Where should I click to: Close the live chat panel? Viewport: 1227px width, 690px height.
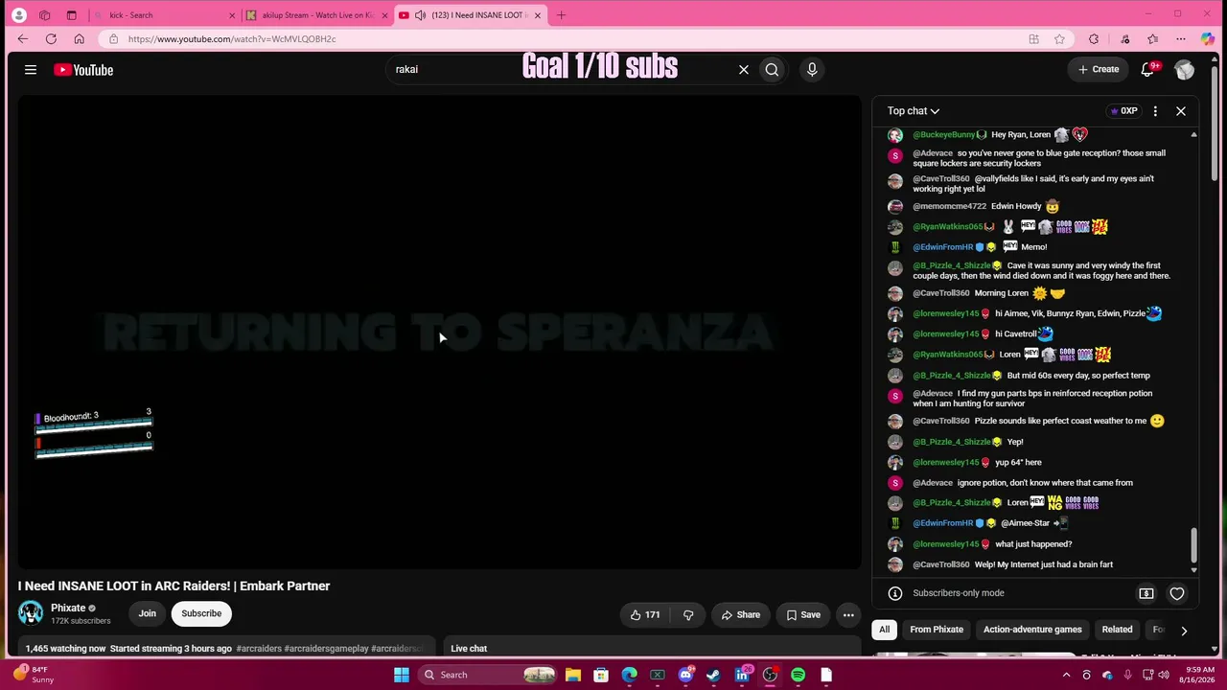click(1181, 111)
